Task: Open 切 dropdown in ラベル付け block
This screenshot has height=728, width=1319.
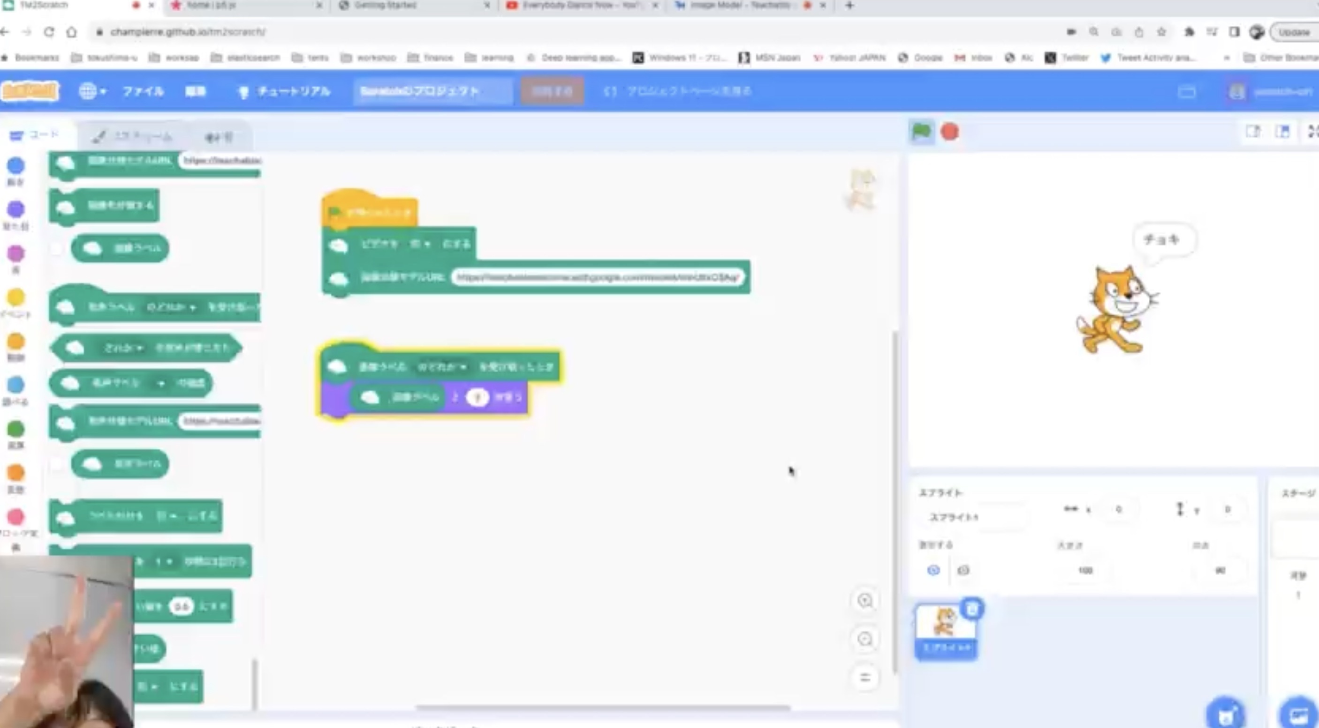Action: point(167,516)
